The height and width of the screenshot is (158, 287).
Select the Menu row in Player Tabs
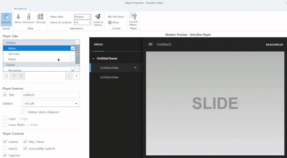(x=39, y=48)
